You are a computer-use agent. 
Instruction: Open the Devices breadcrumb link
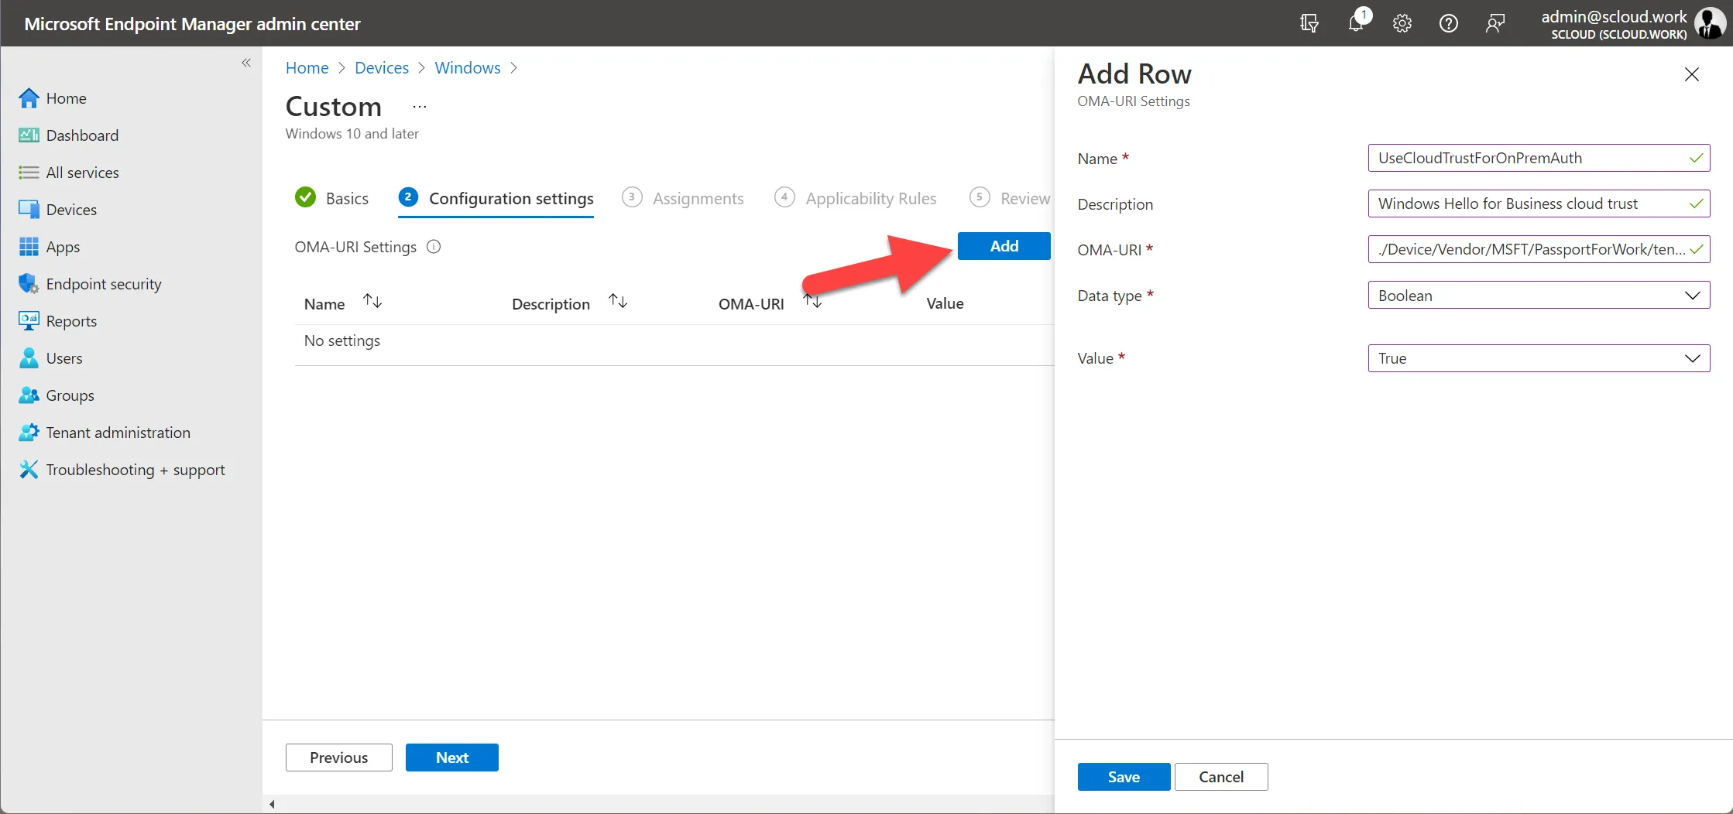point(382,68)
